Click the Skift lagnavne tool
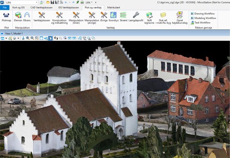 pos(149,18)
